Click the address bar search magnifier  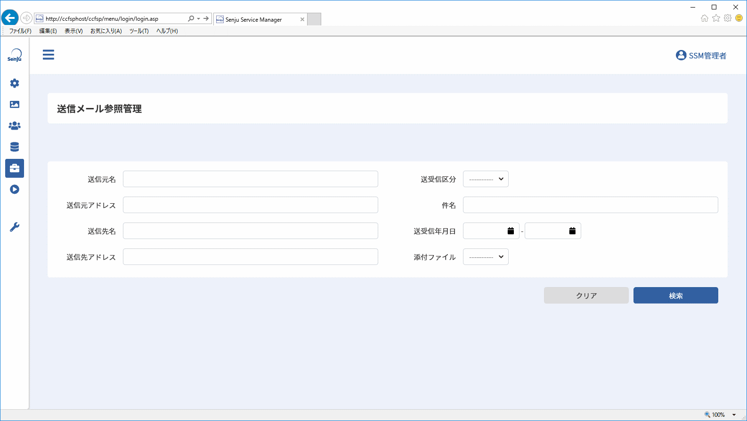coord(191,19)
